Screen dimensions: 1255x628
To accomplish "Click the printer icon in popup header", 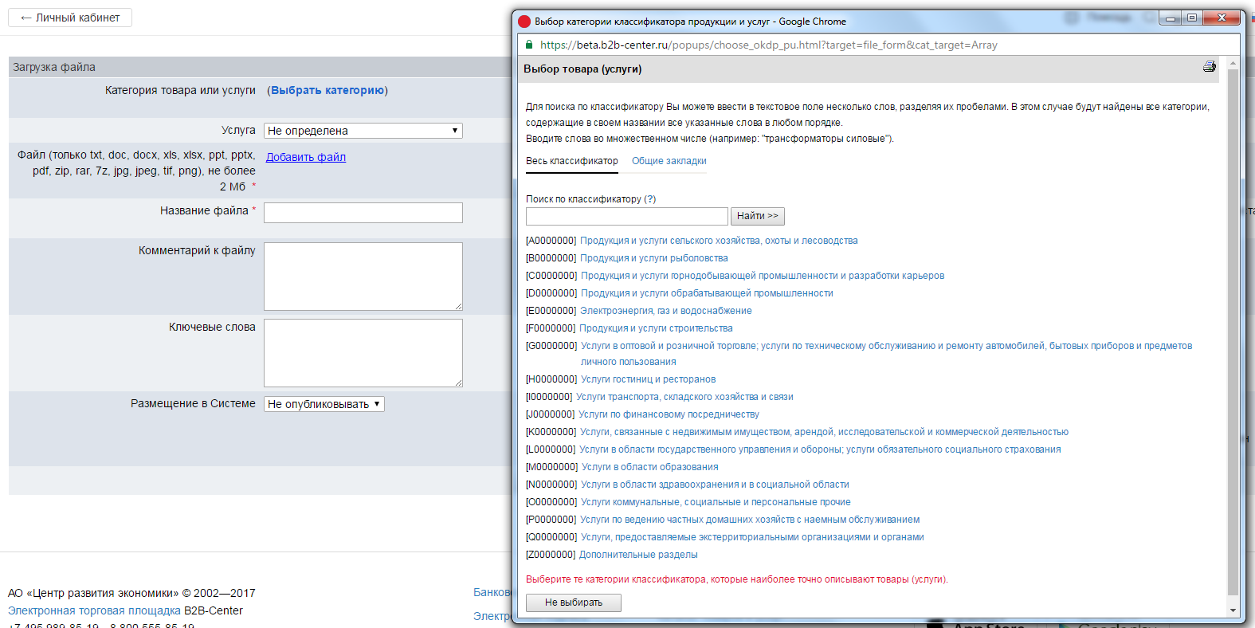I will pyautogui.click(x=1209, y=67).
